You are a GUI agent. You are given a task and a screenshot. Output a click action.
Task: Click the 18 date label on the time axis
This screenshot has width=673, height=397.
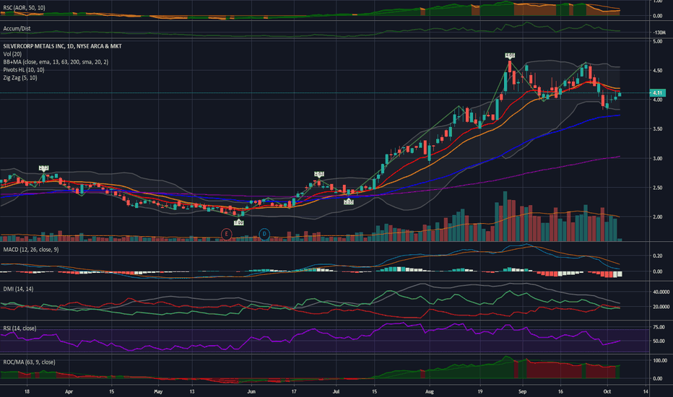tap(27, 391)
